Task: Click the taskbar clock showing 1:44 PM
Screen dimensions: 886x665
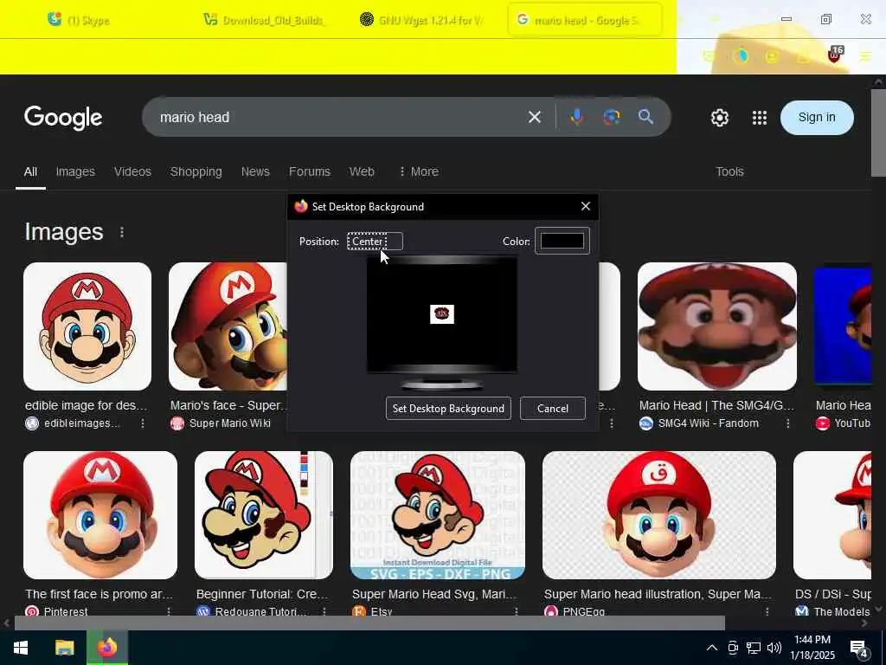Action: (x=812, y=648)
